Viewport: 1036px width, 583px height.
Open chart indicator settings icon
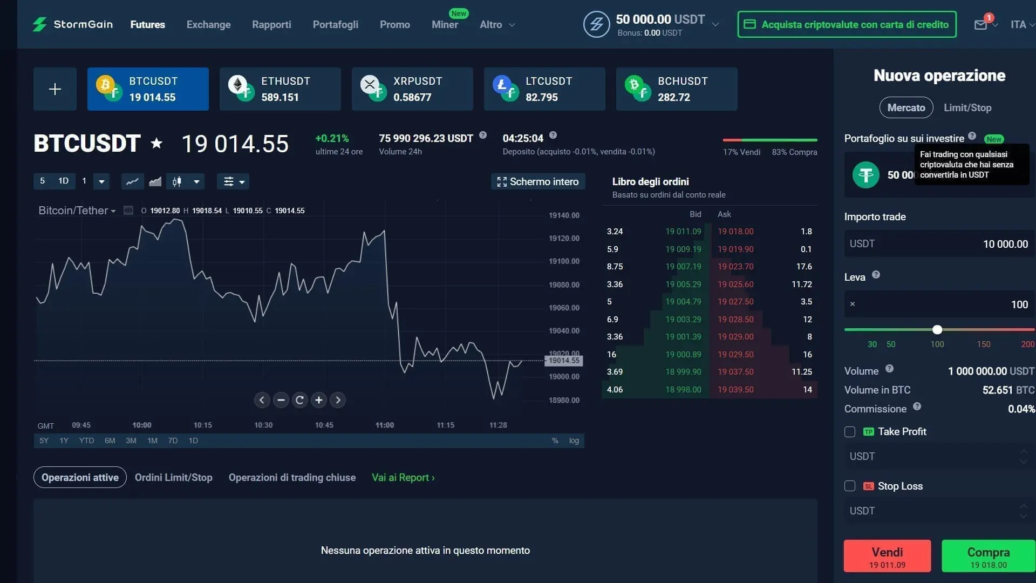pyautogui.click(x=229, y=181)
